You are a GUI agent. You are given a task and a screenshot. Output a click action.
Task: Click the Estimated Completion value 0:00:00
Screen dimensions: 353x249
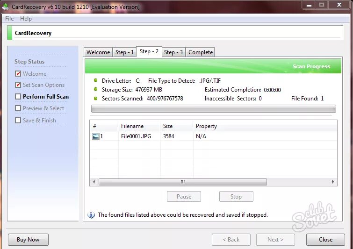coord(272,90)
